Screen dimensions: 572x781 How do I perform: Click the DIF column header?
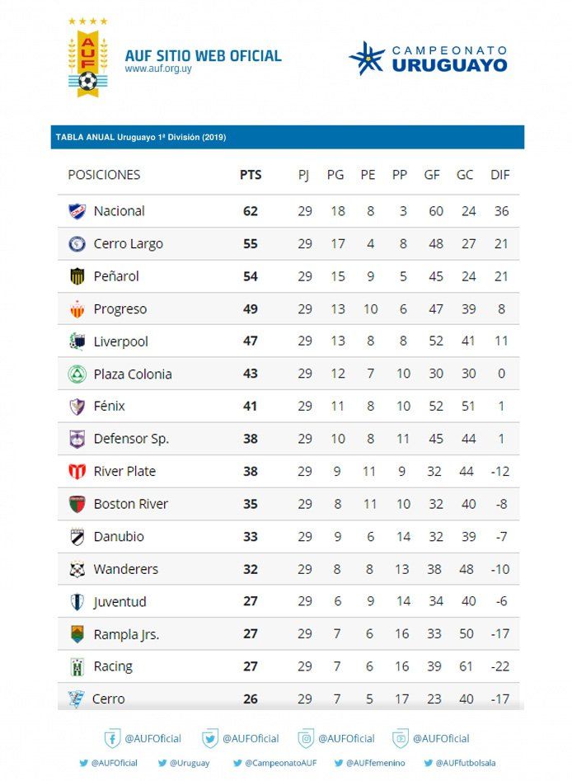500,175
